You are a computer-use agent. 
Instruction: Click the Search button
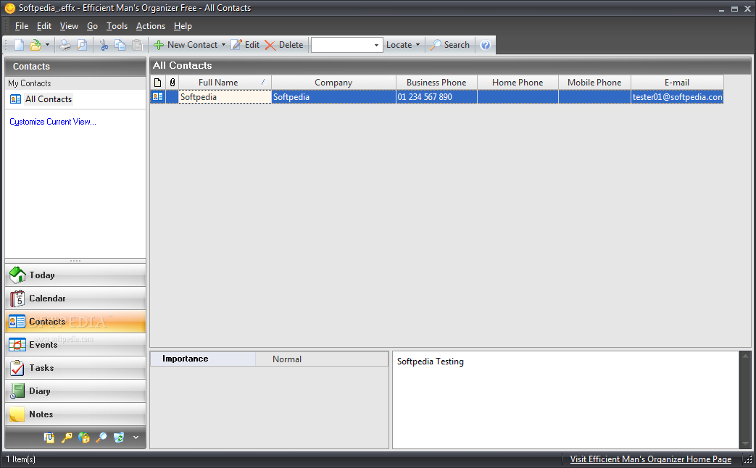click(x=450, y=45)
